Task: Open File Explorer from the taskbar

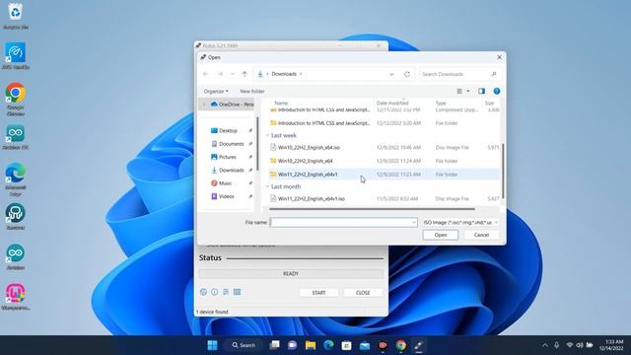Action: pyautogui.click(x=311, y=345)
